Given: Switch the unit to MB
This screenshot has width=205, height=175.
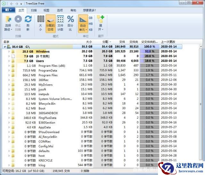Looking at the screenshot, I should coord(91,24).
